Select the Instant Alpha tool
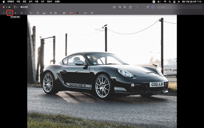 pyautogui.click(x=10, y=13)
